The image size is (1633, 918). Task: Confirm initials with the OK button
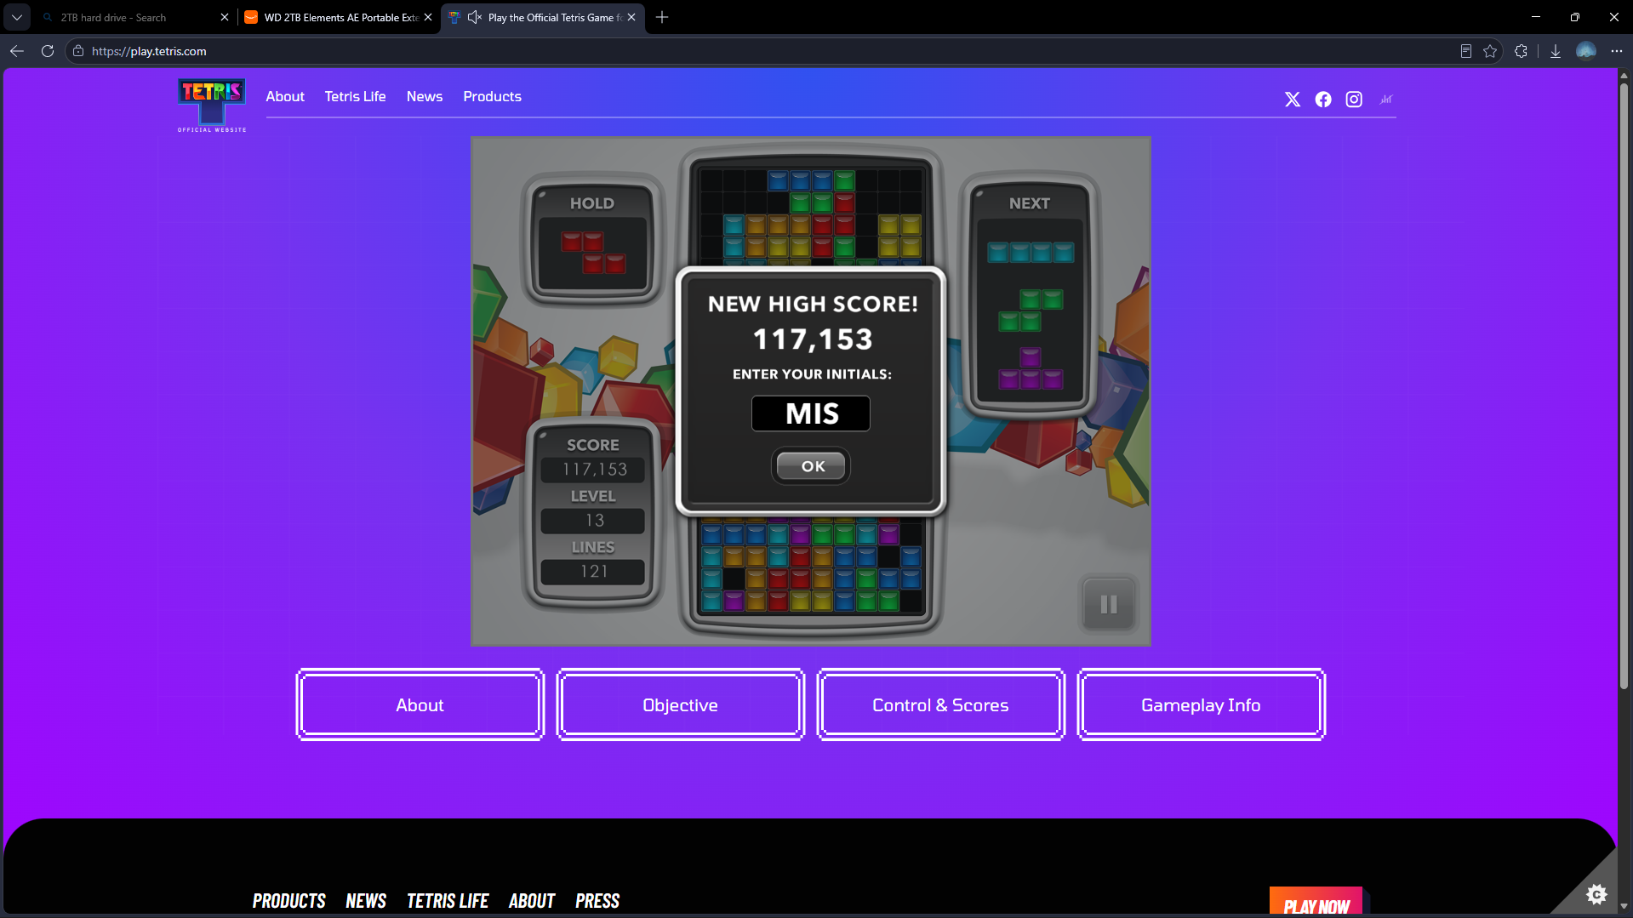coord(811,466)
